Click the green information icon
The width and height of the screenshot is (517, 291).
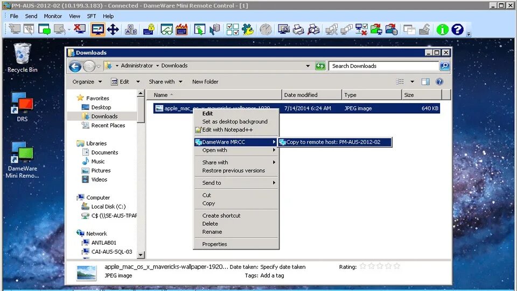pyautogui.click(x=442, y=30)
